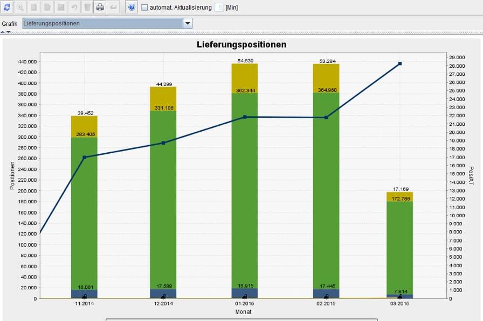Enable automat. Aktualisierung checkbox
Screen dimensions: 483x321
coord(144,8)
